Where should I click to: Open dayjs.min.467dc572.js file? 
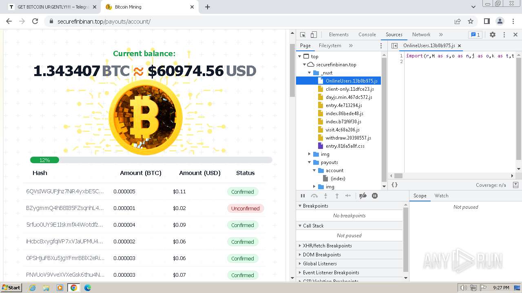click(349, 97)
